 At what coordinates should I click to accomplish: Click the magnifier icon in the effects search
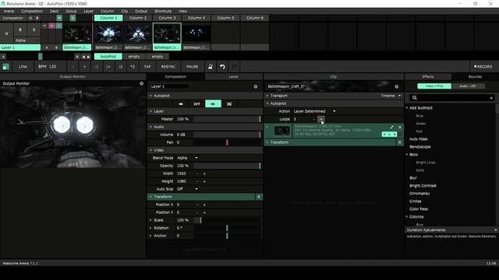point(414,98)
